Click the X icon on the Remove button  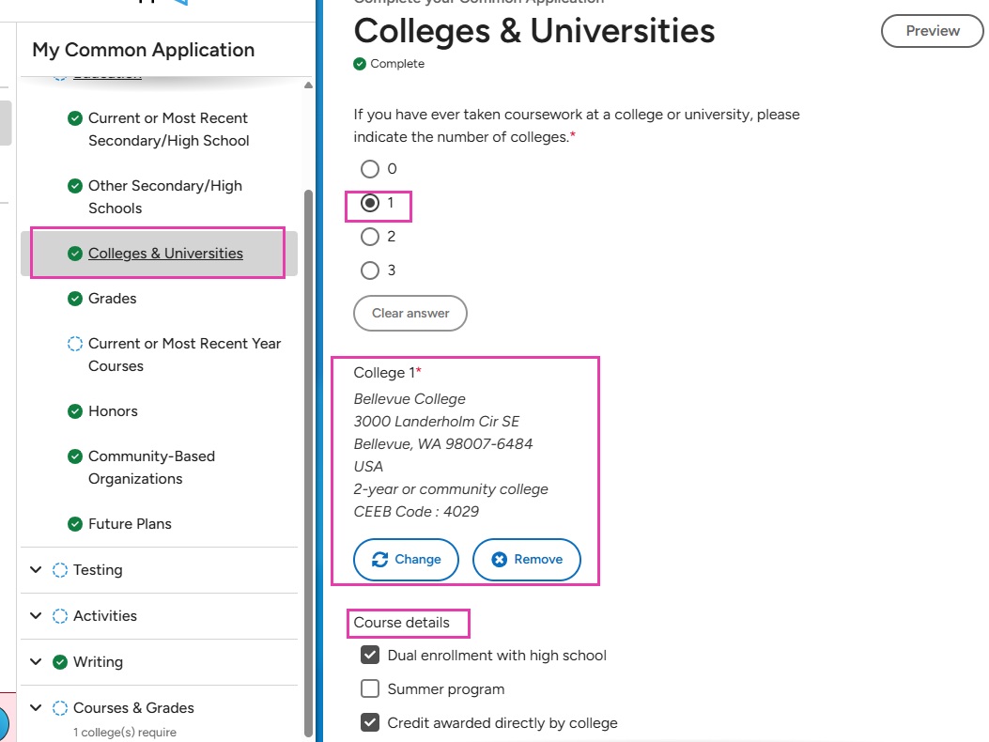point(501,559)
